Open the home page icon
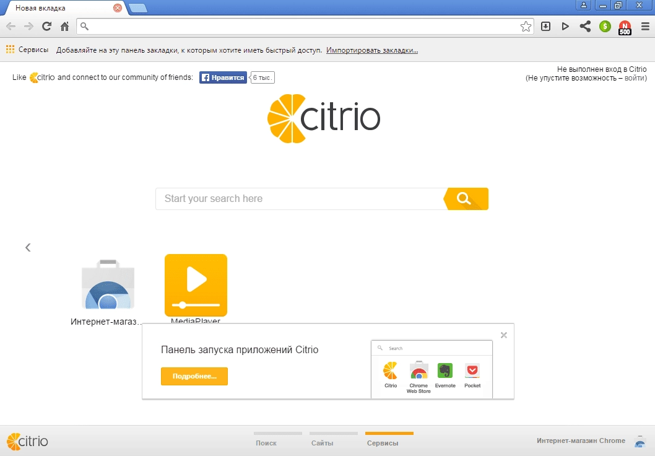The image size is (655, 456). [x=65, y=27]
